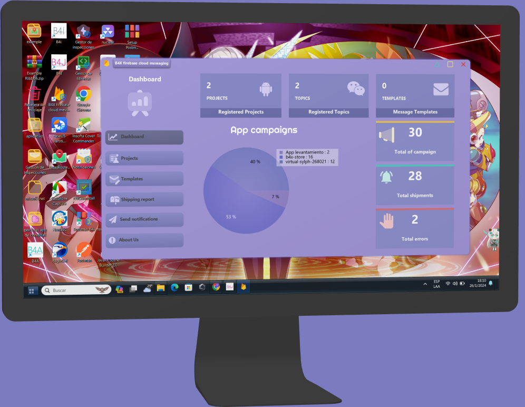
Task: Click the Android icon on the Projects card
Action: click(x=266, y=88)
